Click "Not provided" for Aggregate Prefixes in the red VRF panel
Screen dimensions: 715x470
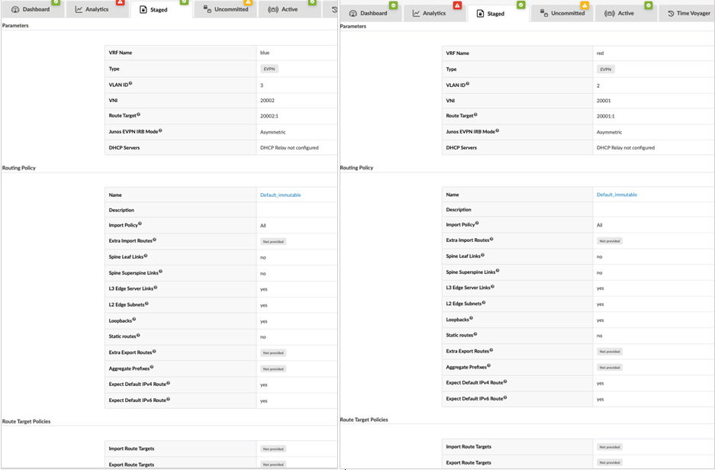[x=610, y=368]
